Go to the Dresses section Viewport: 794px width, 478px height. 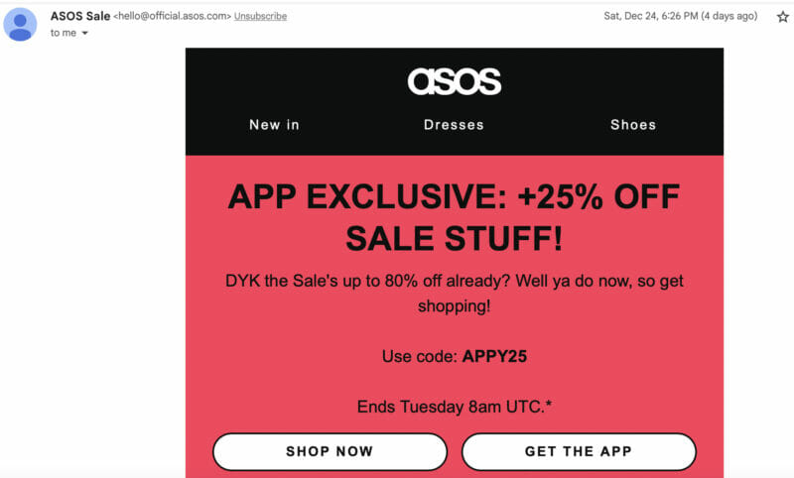(x=454, y=125)
